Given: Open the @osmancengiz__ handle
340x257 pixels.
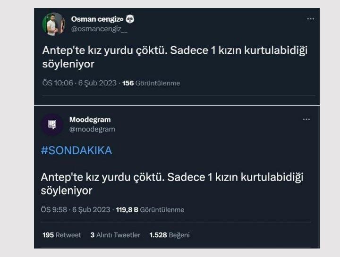Looking at the screenshot, I should pyautogui.click(x=99, y=28).
